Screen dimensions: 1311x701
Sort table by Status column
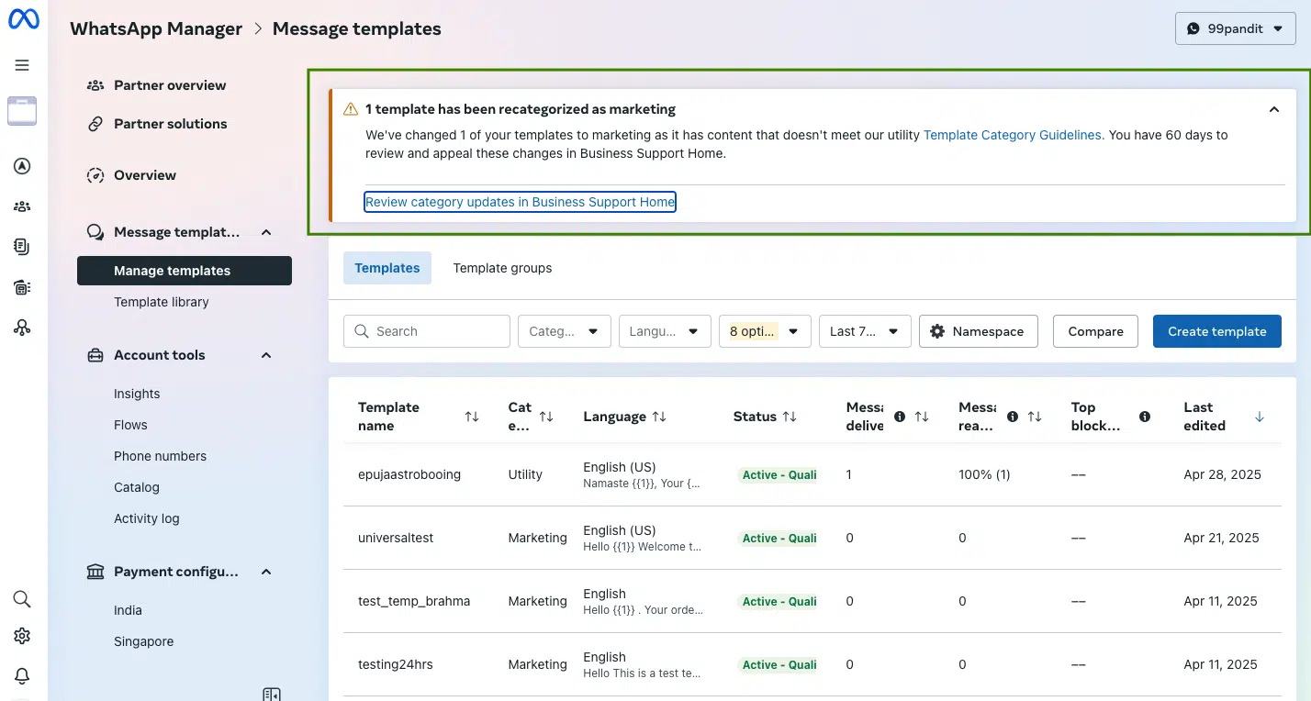click(790, 417)
